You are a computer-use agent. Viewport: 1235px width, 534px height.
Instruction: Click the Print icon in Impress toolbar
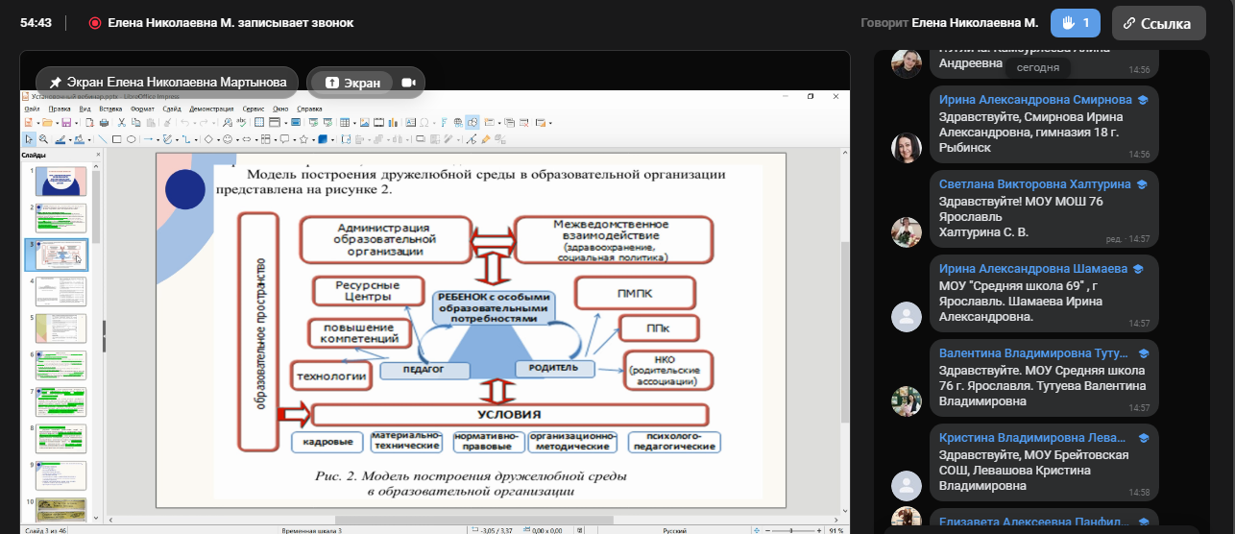tap(104, 123)
